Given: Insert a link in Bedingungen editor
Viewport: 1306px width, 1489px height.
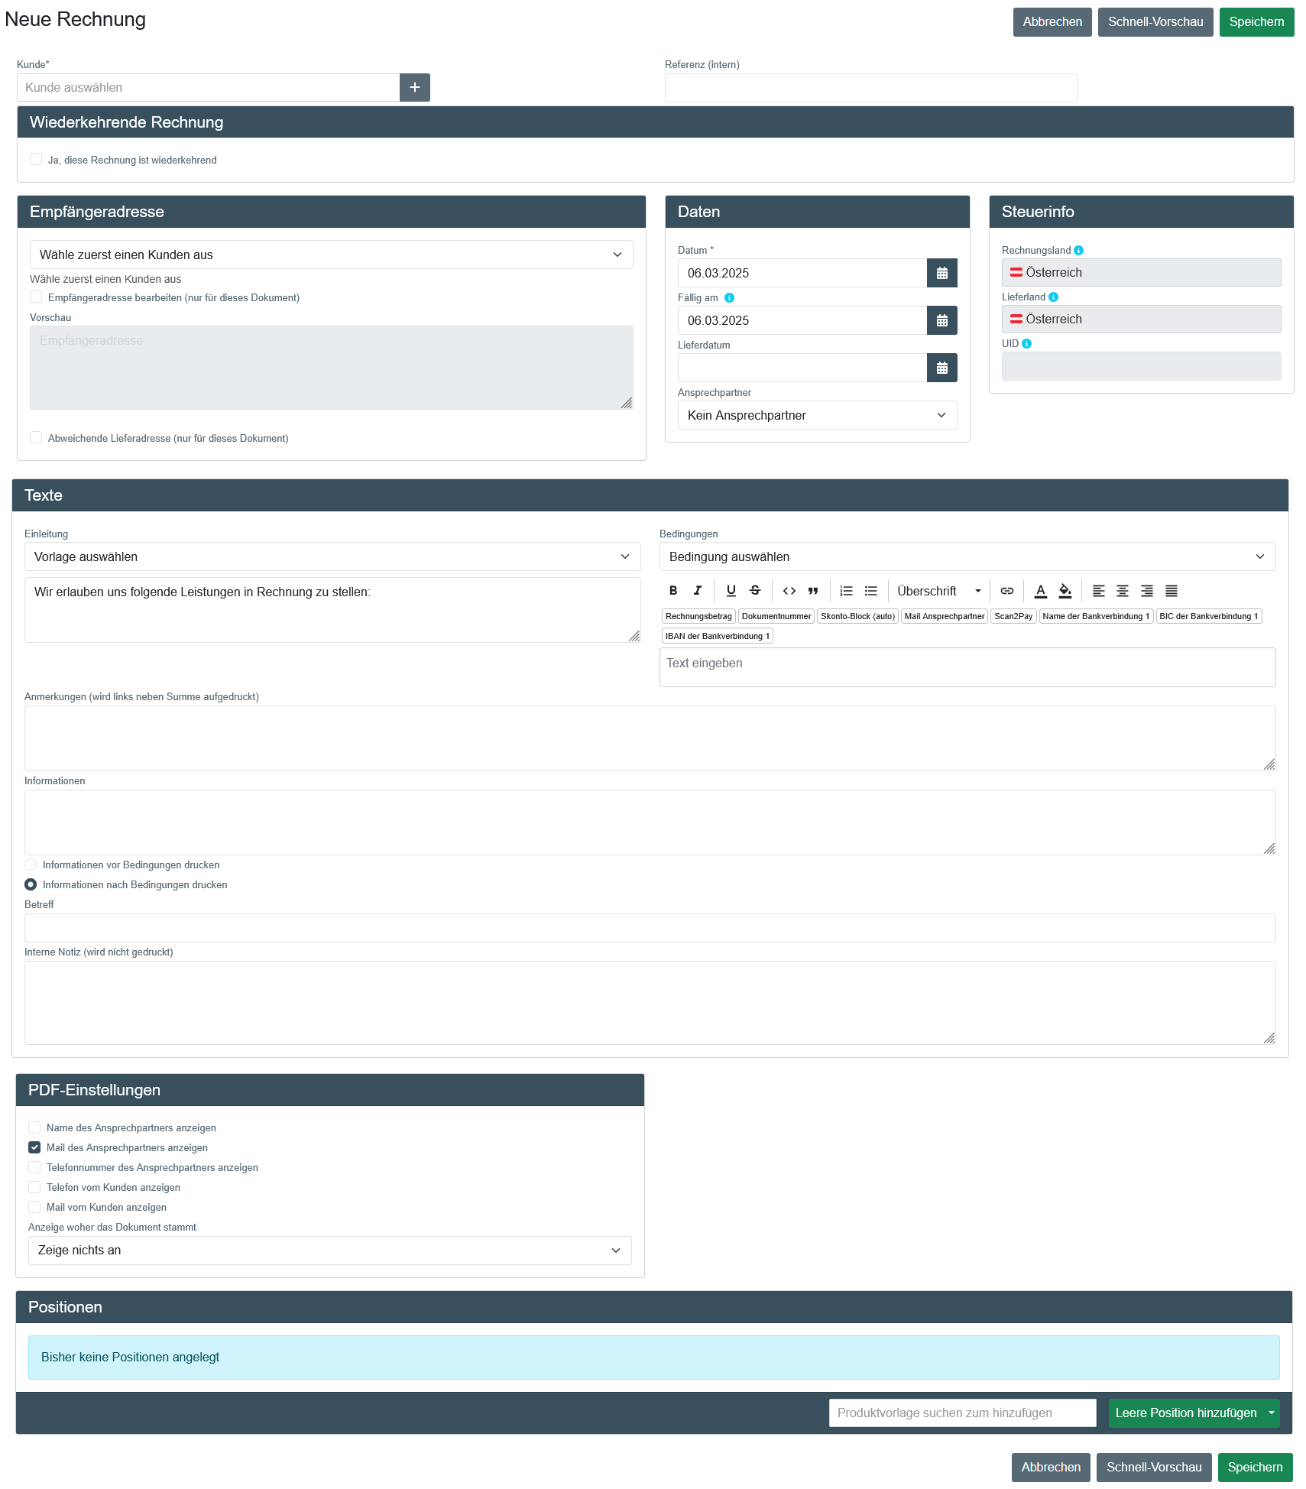Looking at the screenshot, I should point(1007,591).
